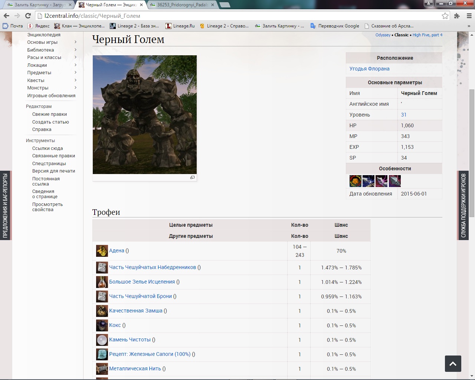Screen dimensions: 475x380
Task: Click the first feature skill icon
Action: tap(356, 181)
